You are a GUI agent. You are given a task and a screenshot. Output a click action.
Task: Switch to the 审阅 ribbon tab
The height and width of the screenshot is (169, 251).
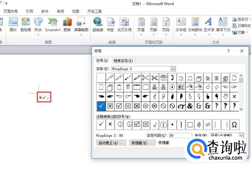(x=60, y=11)
